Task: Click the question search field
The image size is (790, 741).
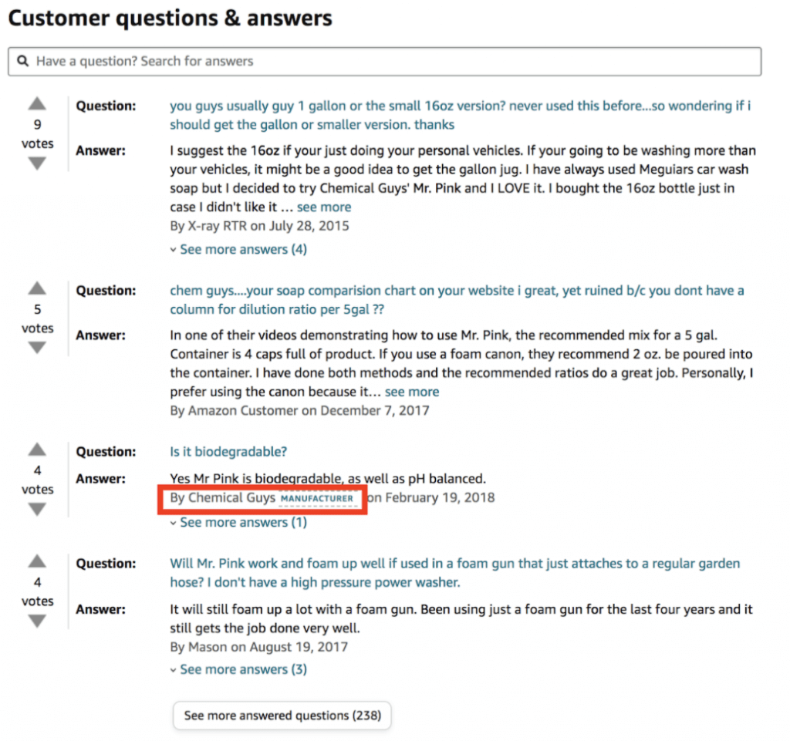Action: pos(386,62)
